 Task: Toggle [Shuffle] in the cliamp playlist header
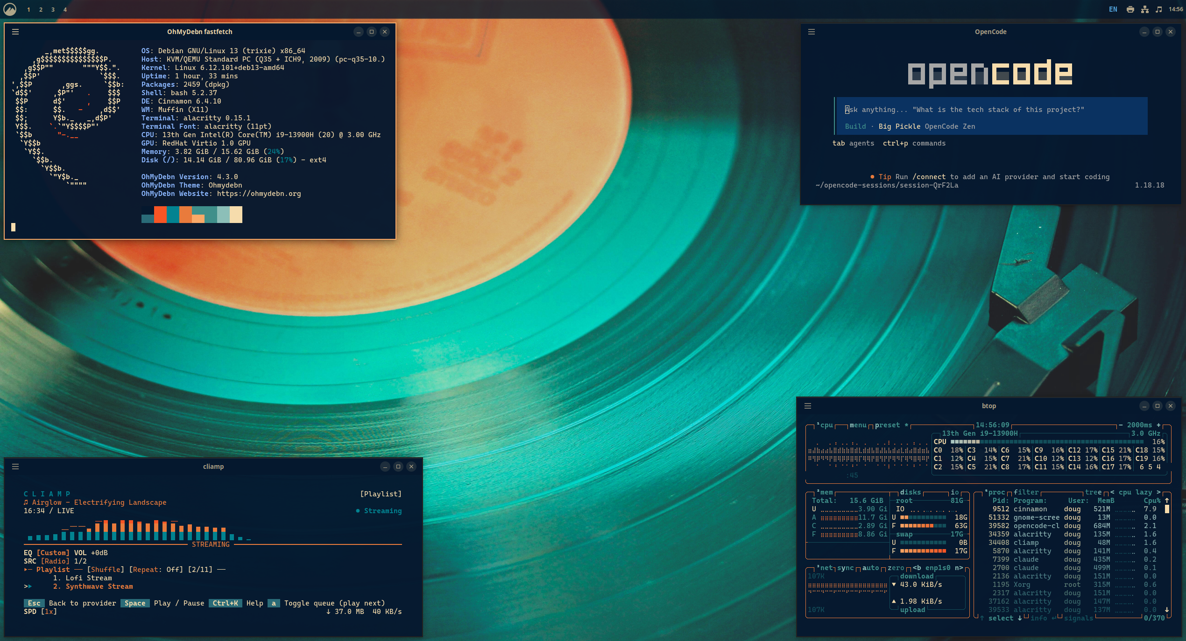click(x=106, y=570)
